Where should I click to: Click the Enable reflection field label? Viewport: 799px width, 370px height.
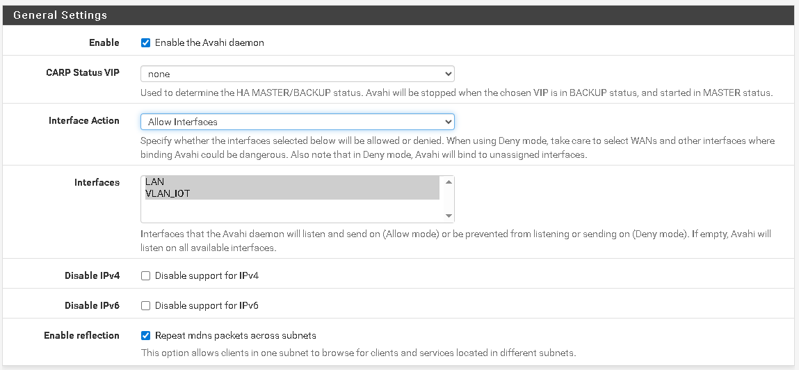tap(81, 336)
